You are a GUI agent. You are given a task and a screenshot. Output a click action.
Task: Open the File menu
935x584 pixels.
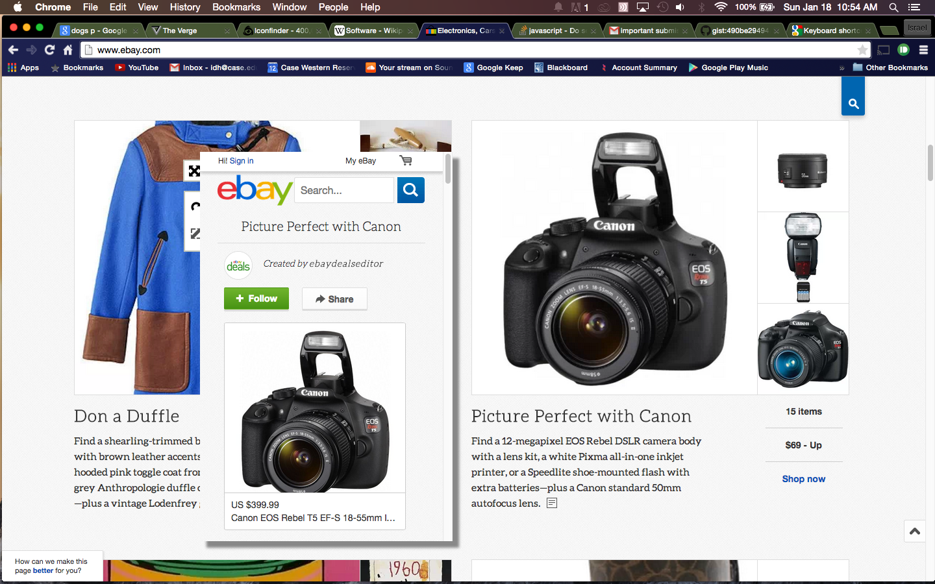pyautogui.click(x=90, y=7)
